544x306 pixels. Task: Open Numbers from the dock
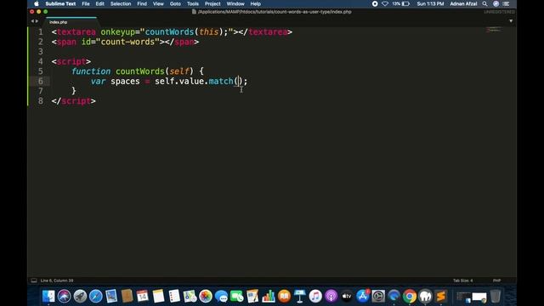[269, 297]
